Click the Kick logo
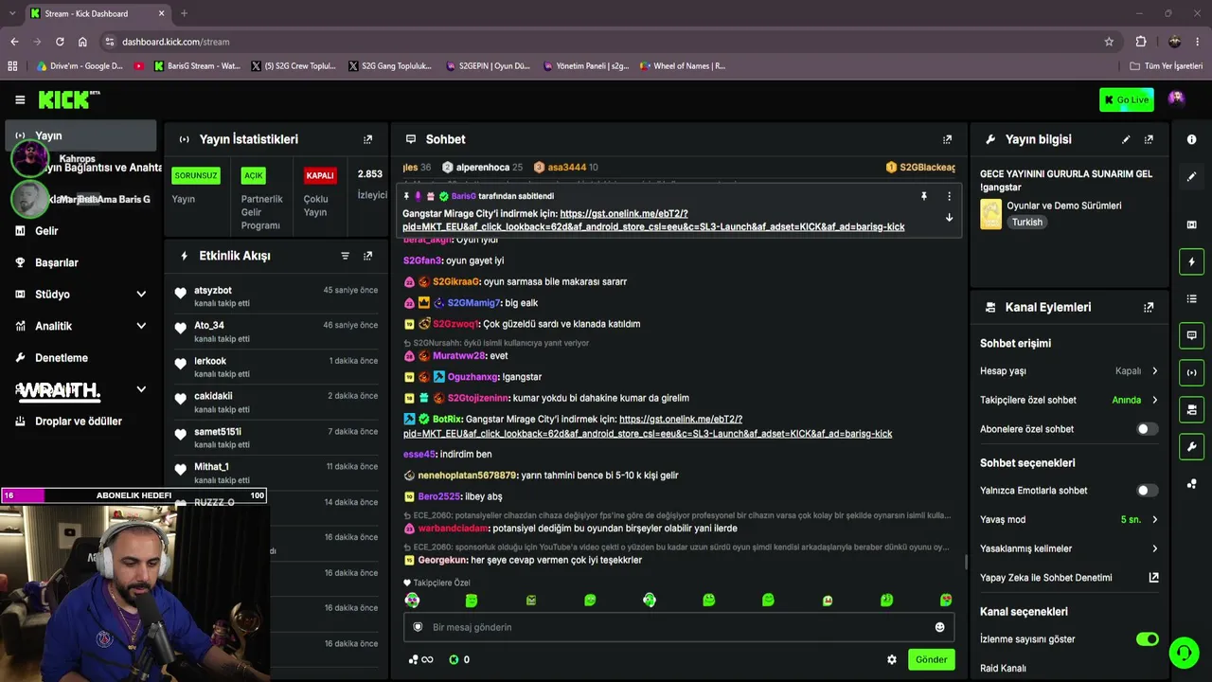This screenshot has width=1212, height=682. 69,99
